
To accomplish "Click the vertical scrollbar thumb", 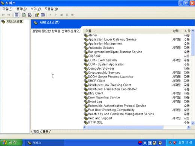I will [x=193, y=44].
